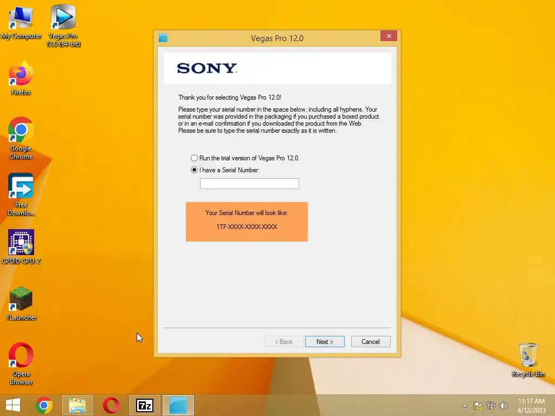Screen dimensions: 555x416
Task: Open the Opera Browser desktop icon
Action: tap(21, 363)
